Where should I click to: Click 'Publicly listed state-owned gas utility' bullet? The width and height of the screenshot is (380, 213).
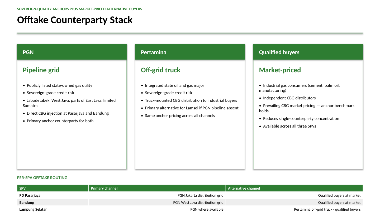(58, 85)
